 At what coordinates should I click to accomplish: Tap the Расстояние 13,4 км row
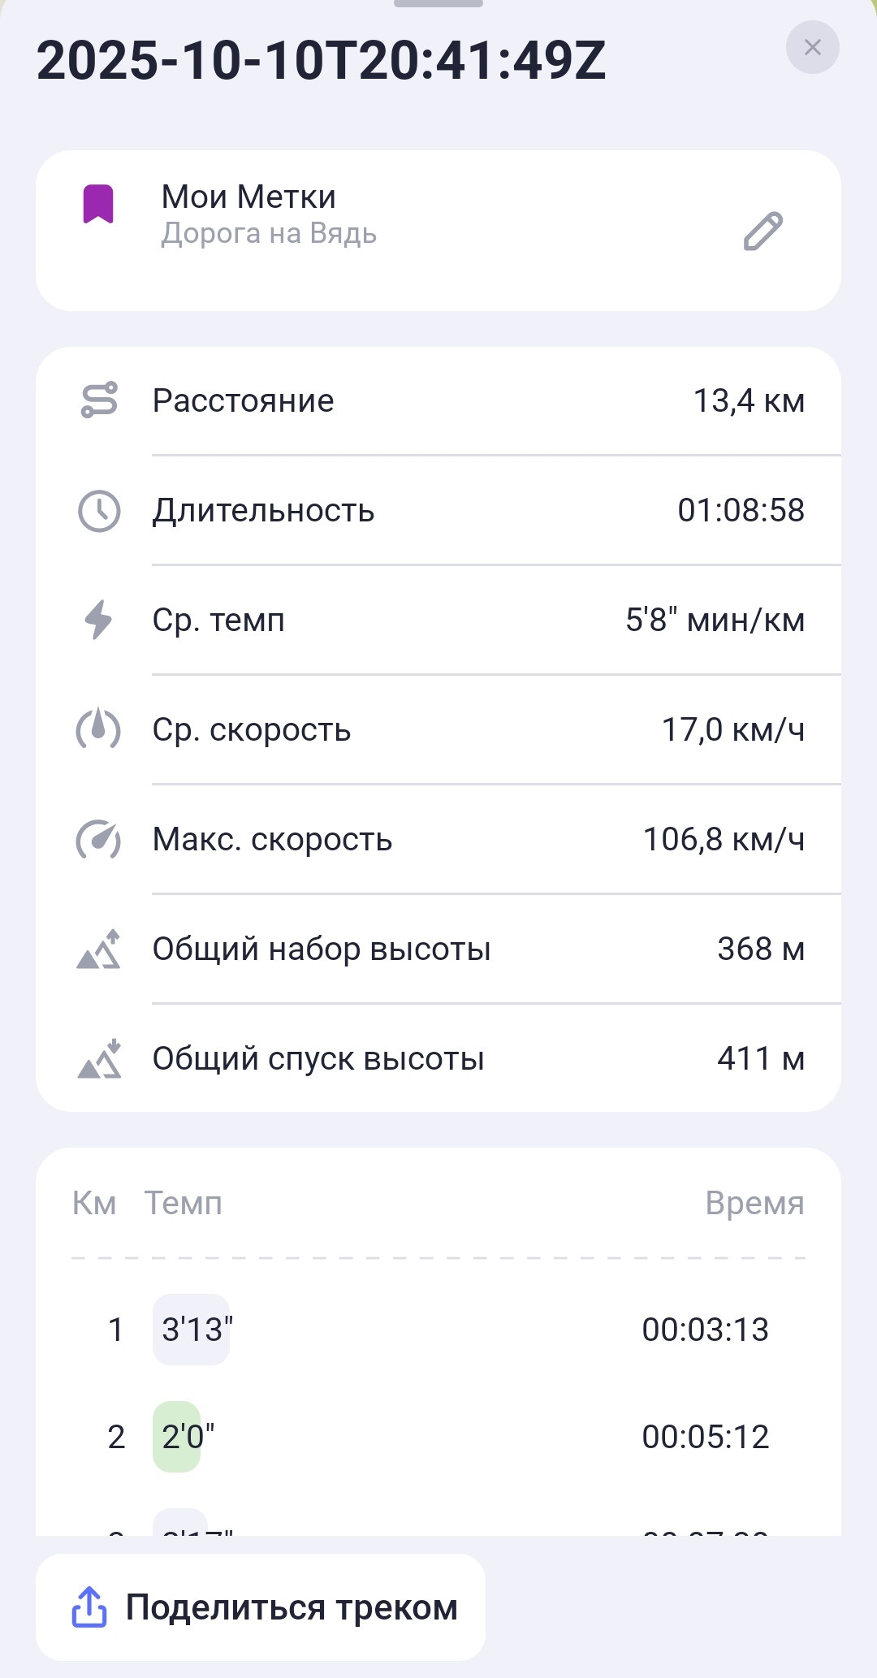pos(438,401)
